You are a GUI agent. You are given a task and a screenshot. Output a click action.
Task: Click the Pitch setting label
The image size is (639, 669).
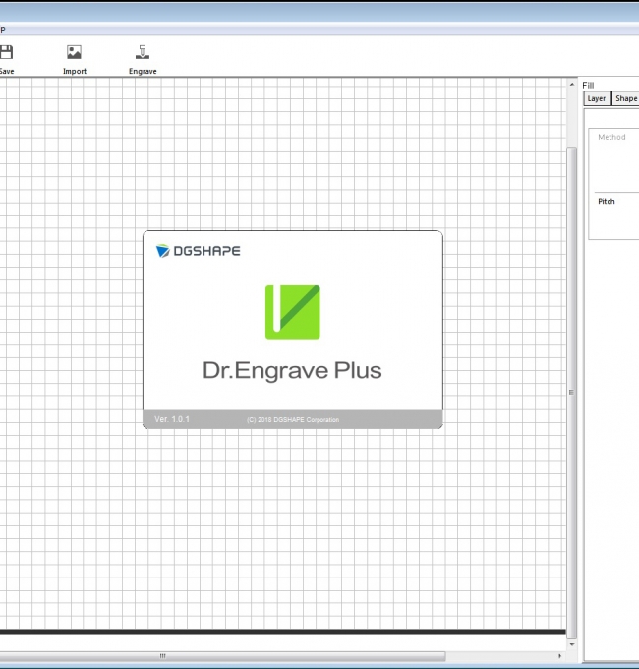pos(607,201)
